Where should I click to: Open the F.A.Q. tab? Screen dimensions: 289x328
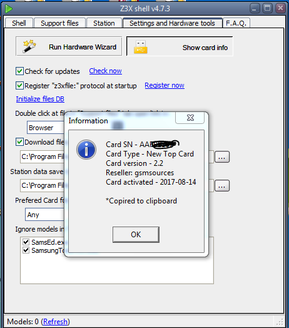[236, 23]
